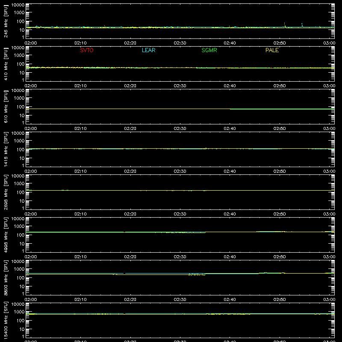This screenshot has width=342, height=342.
Task: Click the yellow dip near 02:33 in 4995 MHz plot
Action: pyautogui.click(x=186, y=233)
